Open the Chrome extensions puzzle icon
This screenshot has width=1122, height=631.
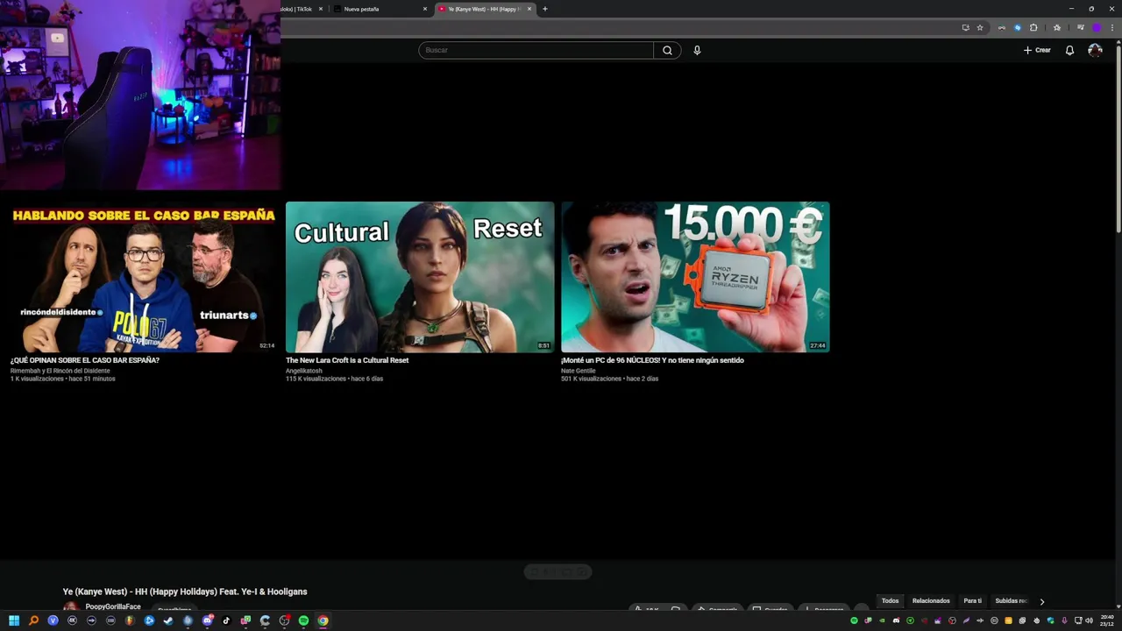(x=1033, y=27)
